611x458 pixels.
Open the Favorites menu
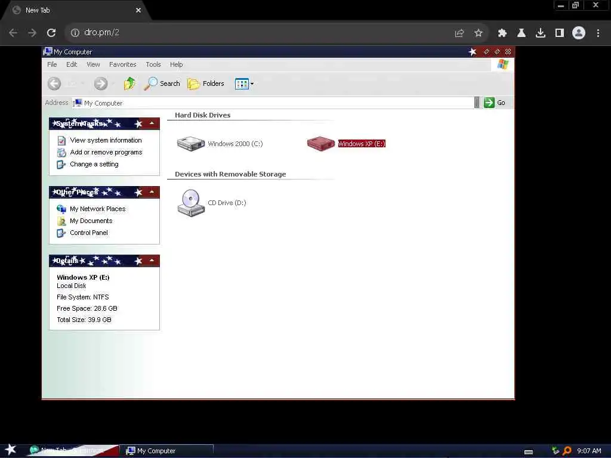pos(123,64)
